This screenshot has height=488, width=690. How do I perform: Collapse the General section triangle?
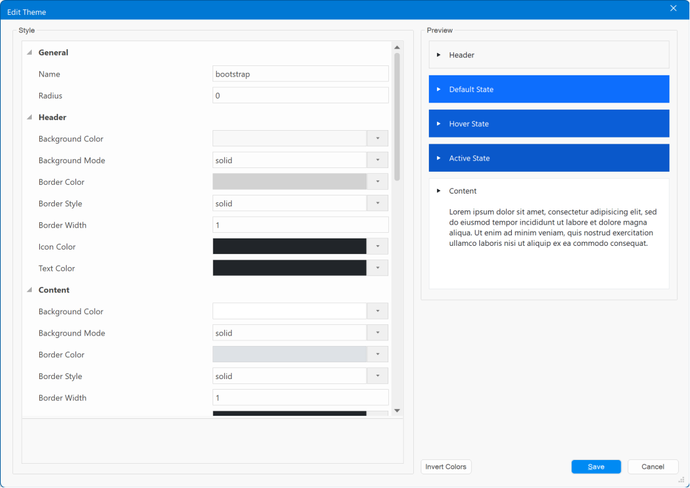[29, 52]
